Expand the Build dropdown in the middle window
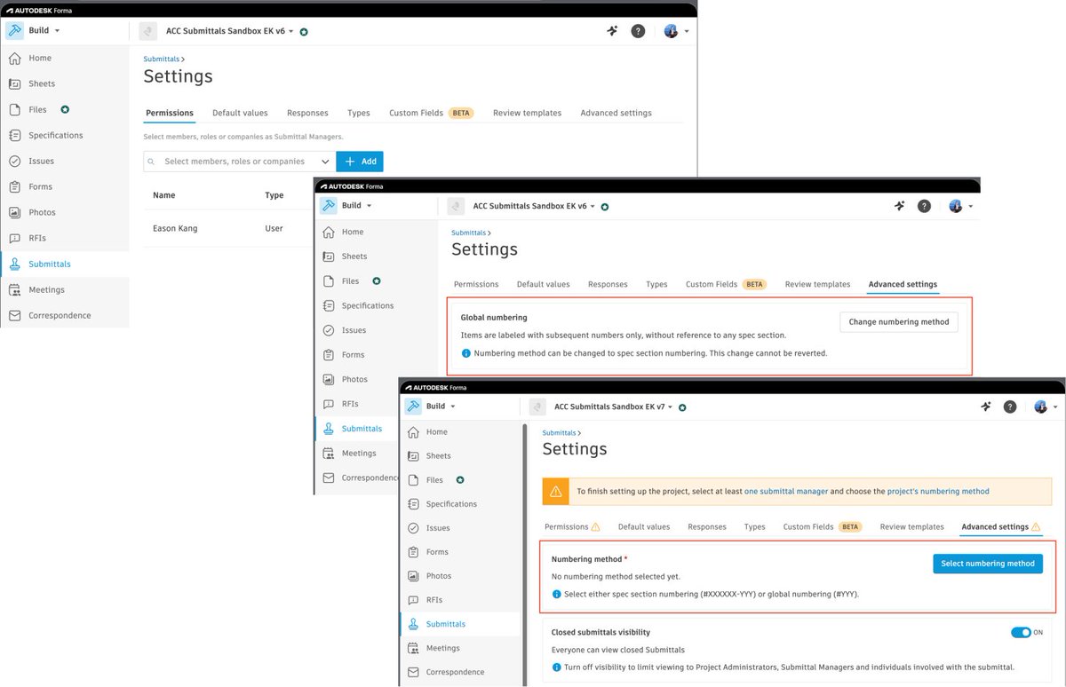1066x687 pixels. (x=346, y=205)
